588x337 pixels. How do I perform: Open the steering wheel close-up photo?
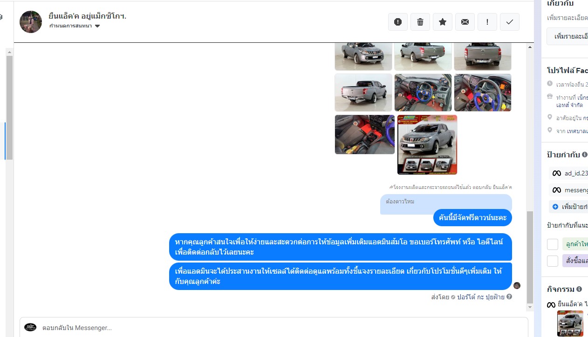(x=483, y=93)
